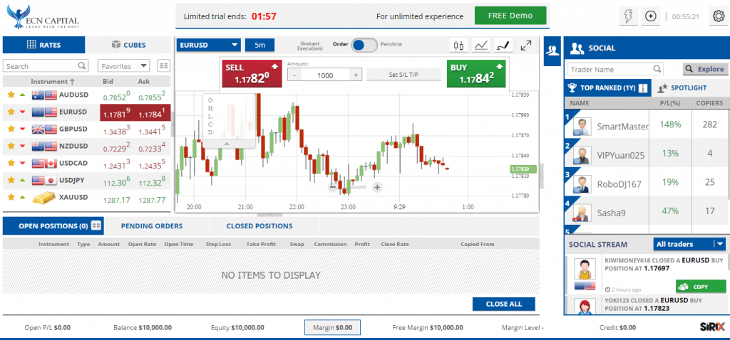Click the XAUUSD gold bar icon
The height and width of the screenshot is (340, 730).
coord(43,198)
